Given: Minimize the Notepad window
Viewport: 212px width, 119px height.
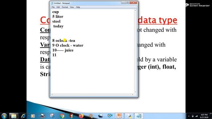Looking at the screenshot, I should click(x=123, y=3).
